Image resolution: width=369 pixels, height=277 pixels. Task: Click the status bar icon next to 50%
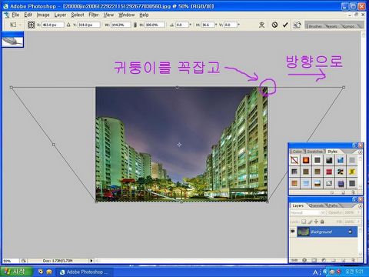tap(24, 261)
